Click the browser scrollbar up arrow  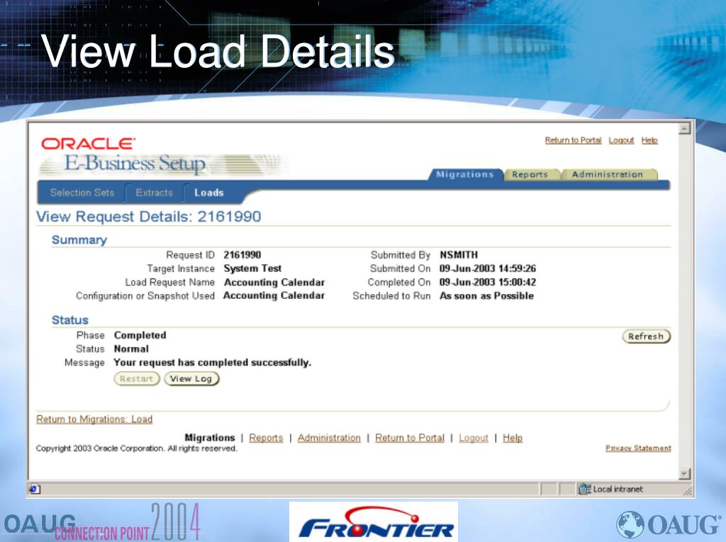click(x=685, y=128)
